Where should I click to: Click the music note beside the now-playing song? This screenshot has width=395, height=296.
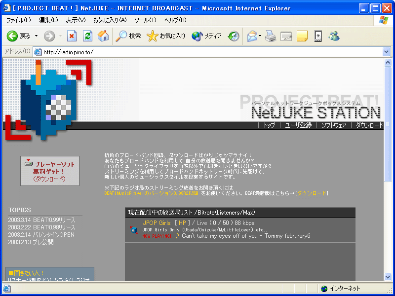177,236
